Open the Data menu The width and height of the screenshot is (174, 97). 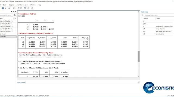pyautogui.click(x=5, y=5)
